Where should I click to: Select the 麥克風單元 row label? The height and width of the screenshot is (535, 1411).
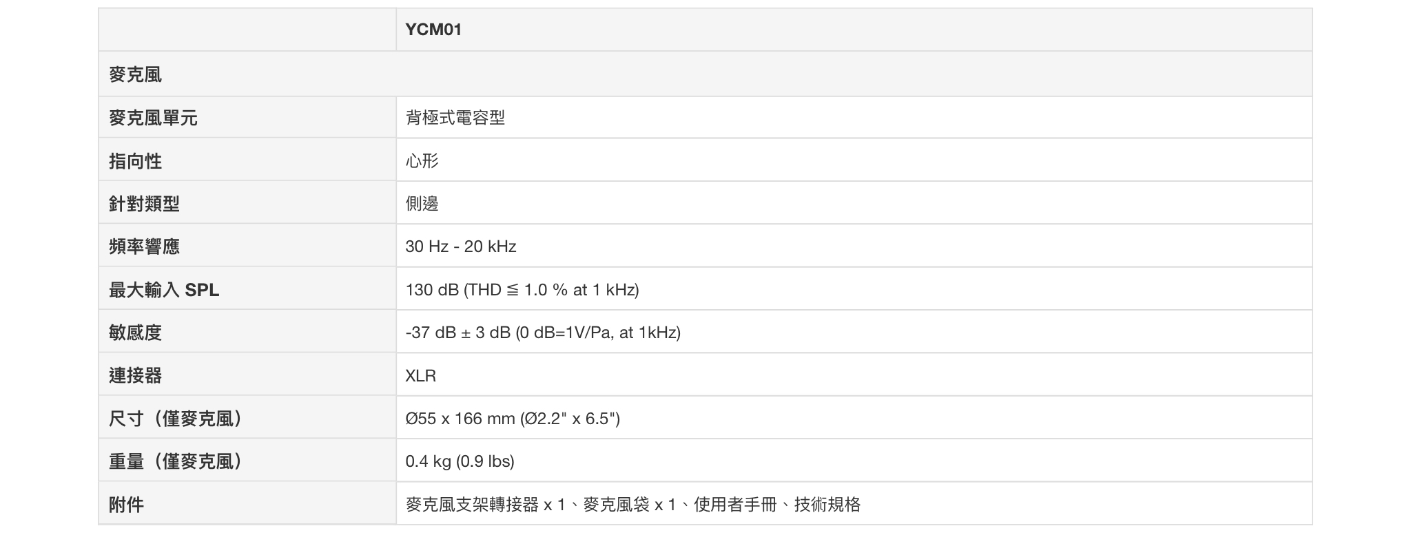(x=153, y=118)
